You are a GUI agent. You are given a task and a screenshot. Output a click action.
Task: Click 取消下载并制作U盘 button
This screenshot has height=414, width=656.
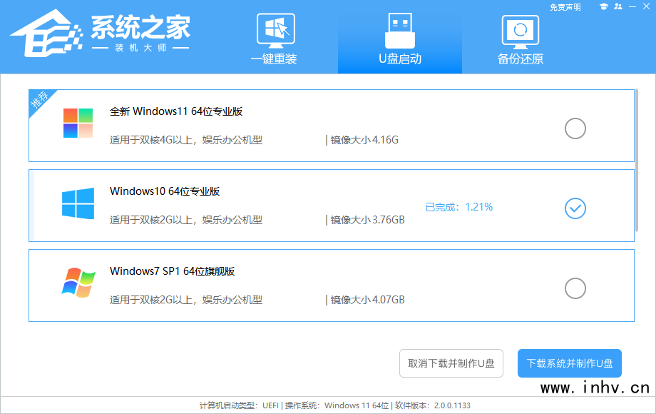(451, 363)
